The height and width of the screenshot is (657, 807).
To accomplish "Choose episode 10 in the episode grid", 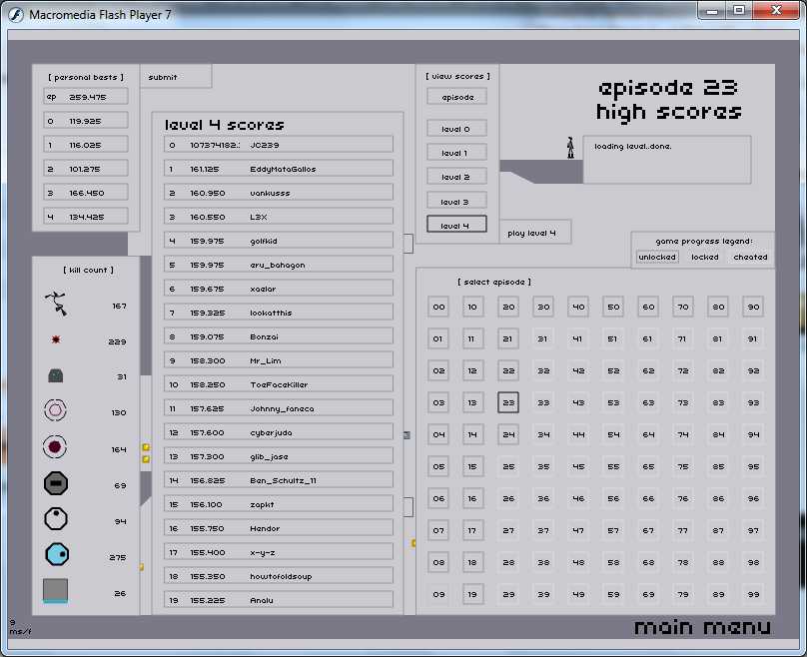I will (473, 307).
